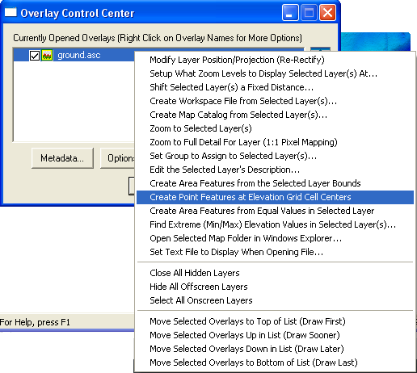The height and width of the screenshot is (373, 417).
Task: Select Close All Hidden Layers
Action: [x=275, y=273]
